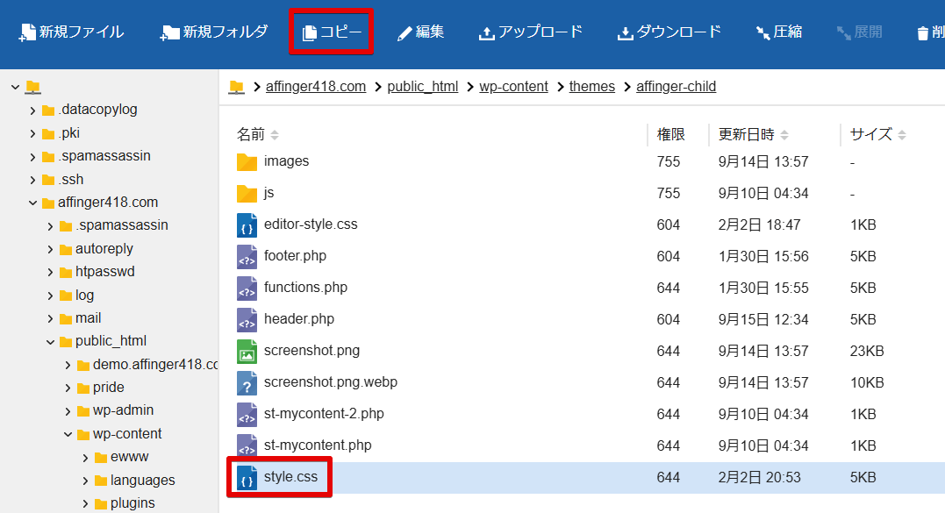This screenshot has width=945, height=513.
Task: Select the mail folder in tree
Action: pos(88,318)
